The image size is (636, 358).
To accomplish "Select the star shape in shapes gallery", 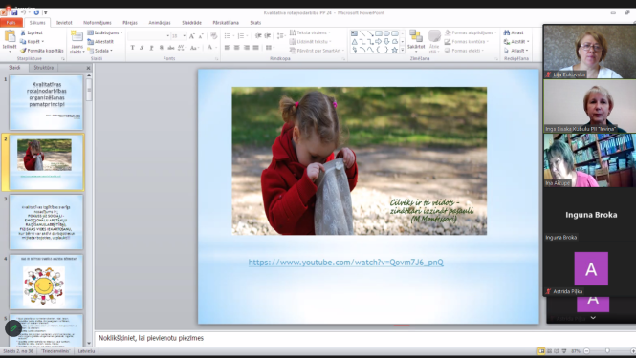I will [x=395, y=50].
